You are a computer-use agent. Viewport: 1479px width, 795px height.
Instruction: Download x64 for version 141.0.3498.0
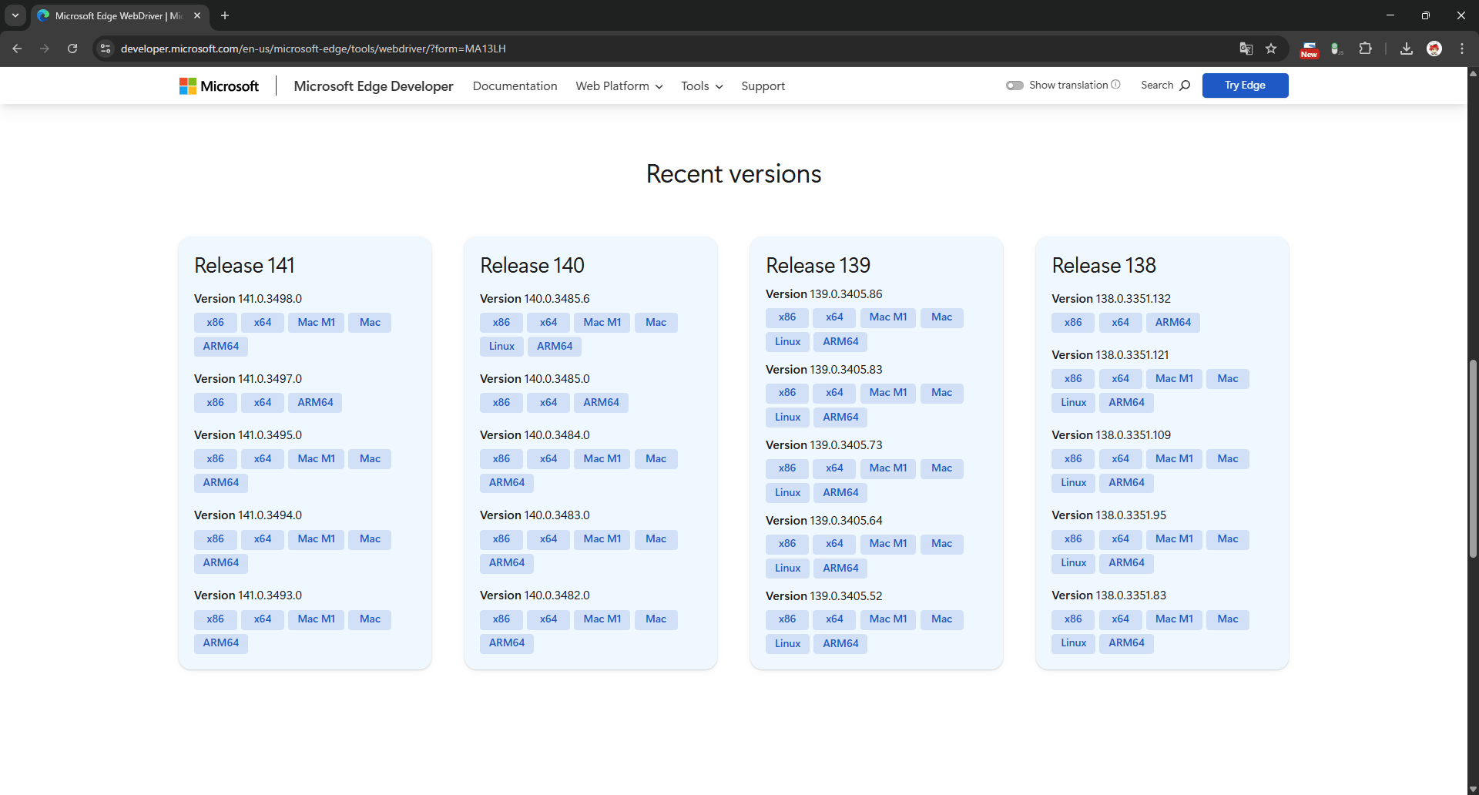coord(263,323)
